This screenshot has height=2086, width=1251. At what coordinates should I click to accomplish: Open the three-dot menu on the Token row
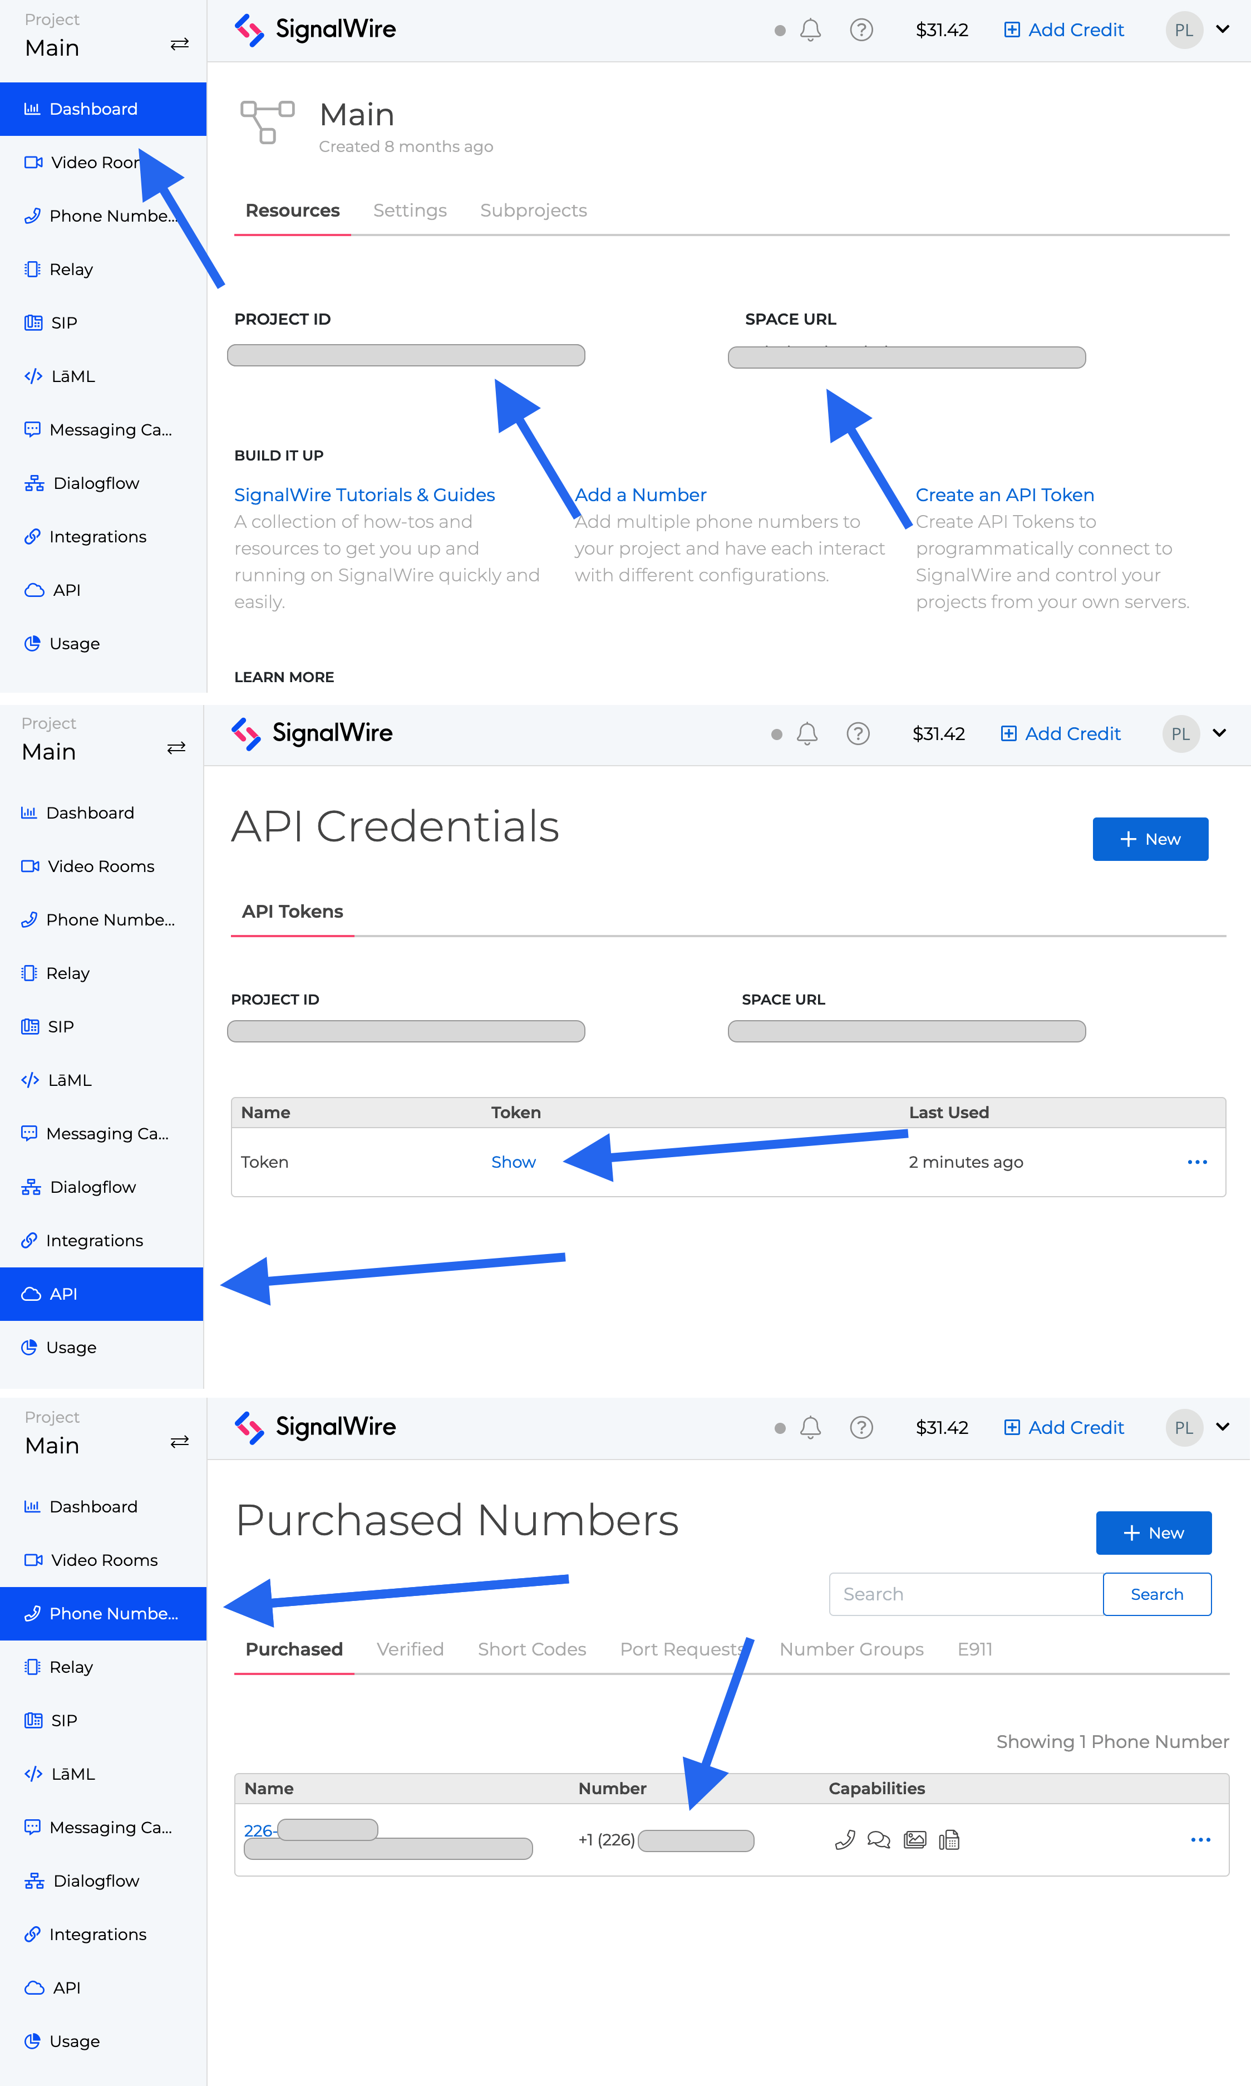pos(1197,1162)
